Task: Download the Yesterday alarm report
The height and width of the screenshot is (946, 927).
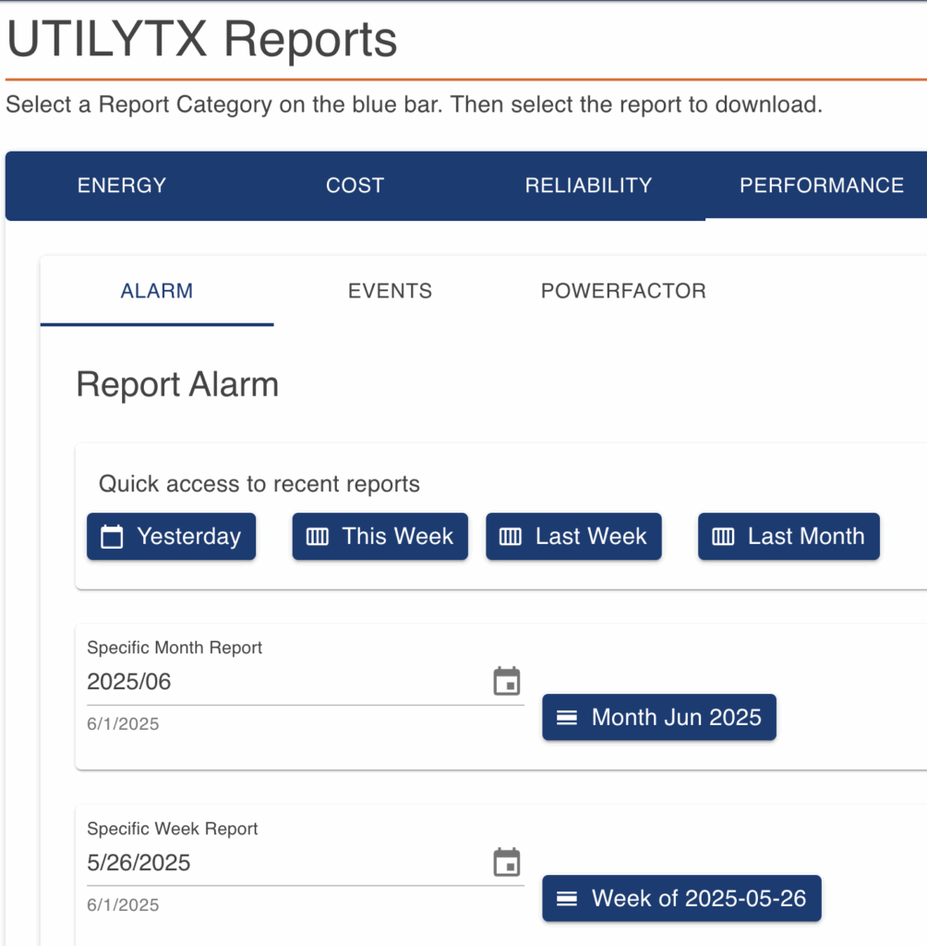Action: tap(172, 537)
